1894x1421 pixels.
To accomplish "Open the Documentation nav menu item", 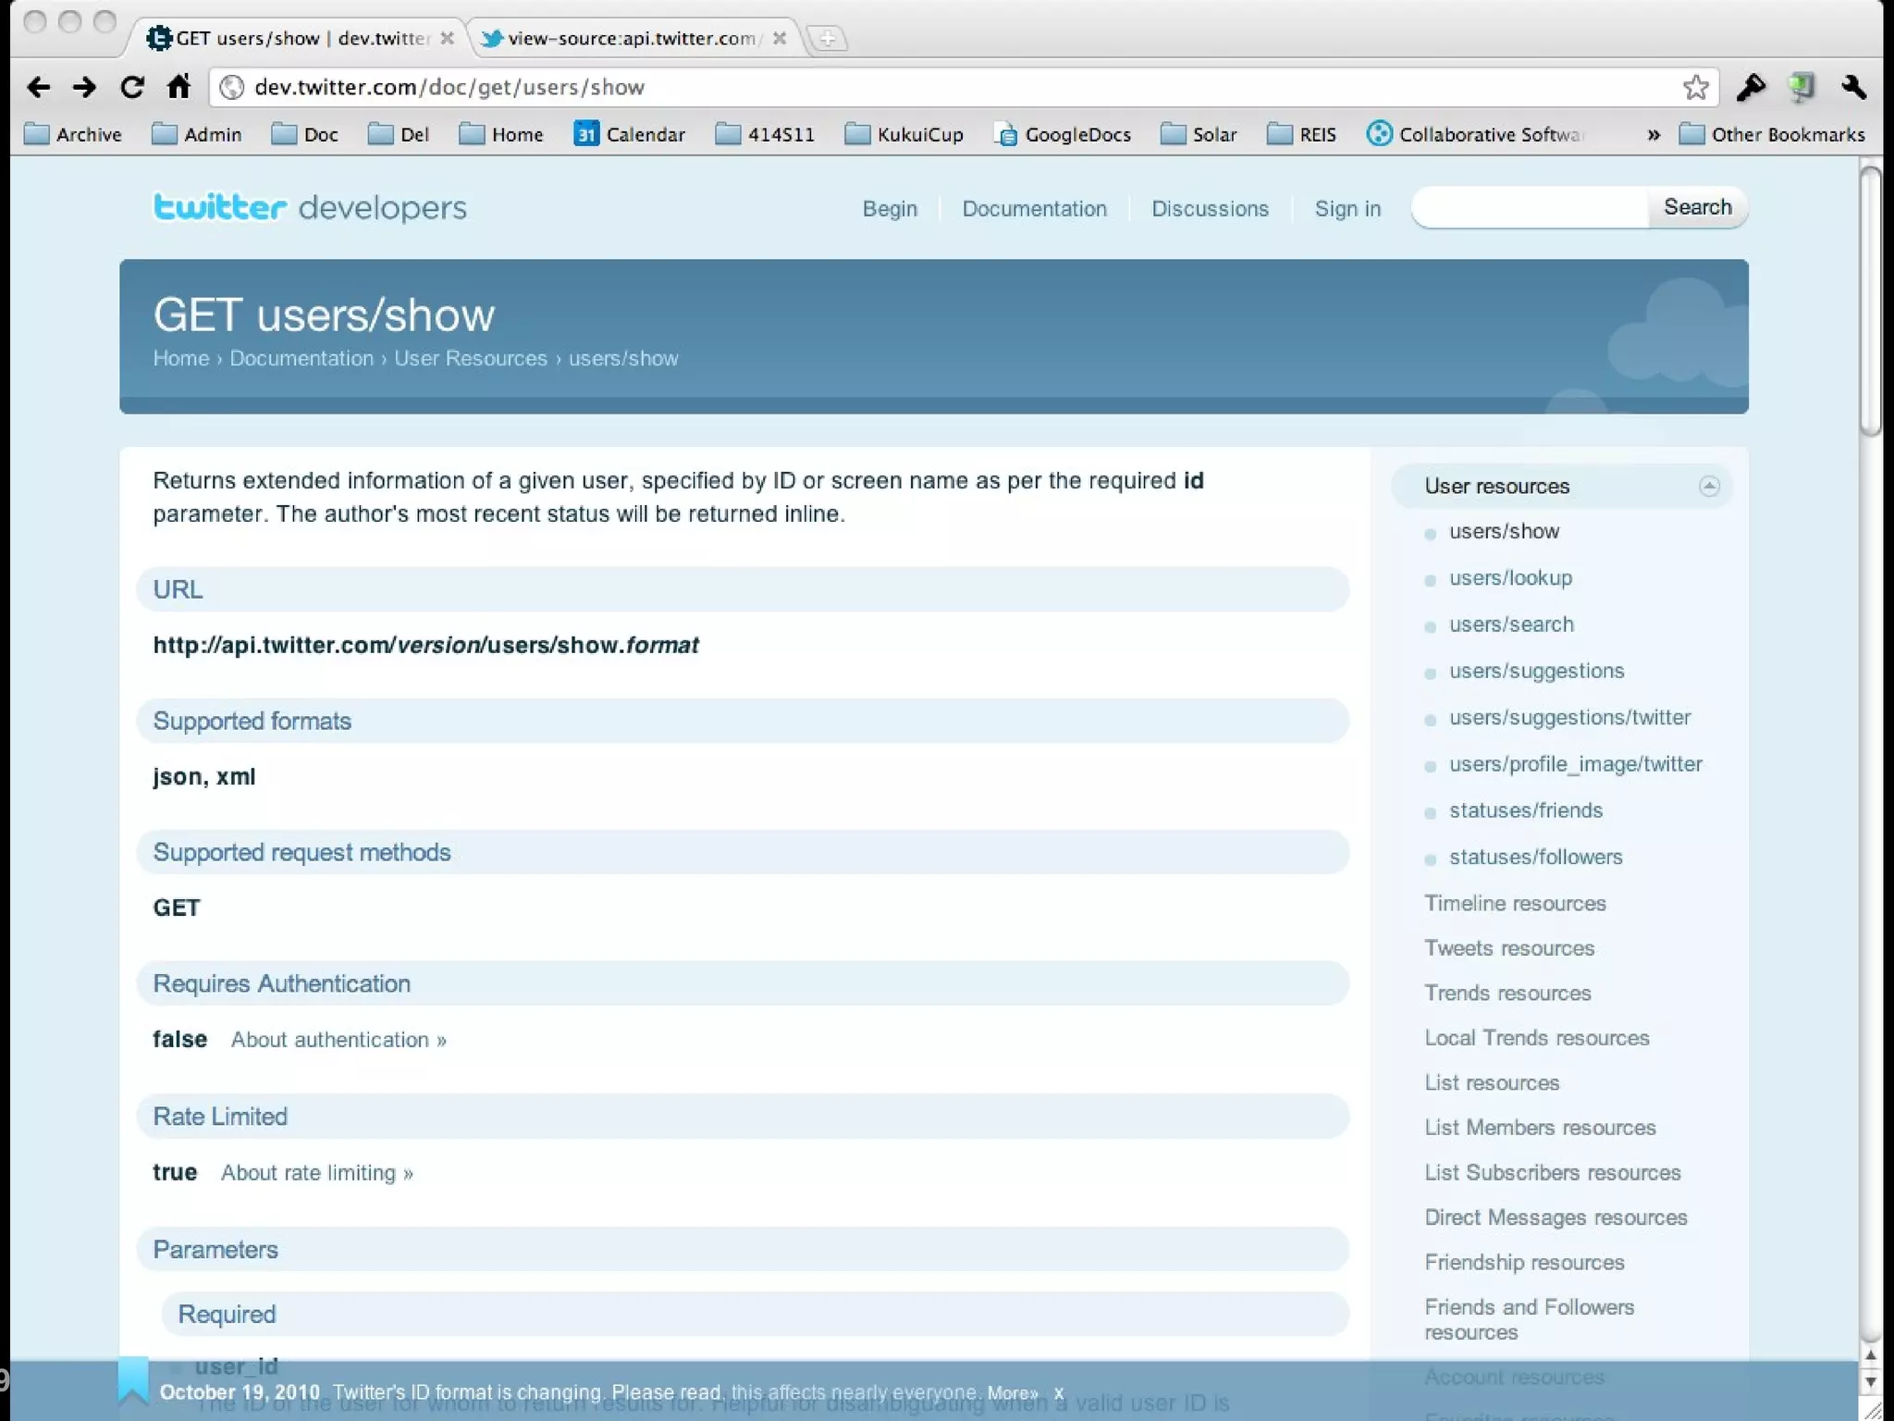I will click(1034, 209).
